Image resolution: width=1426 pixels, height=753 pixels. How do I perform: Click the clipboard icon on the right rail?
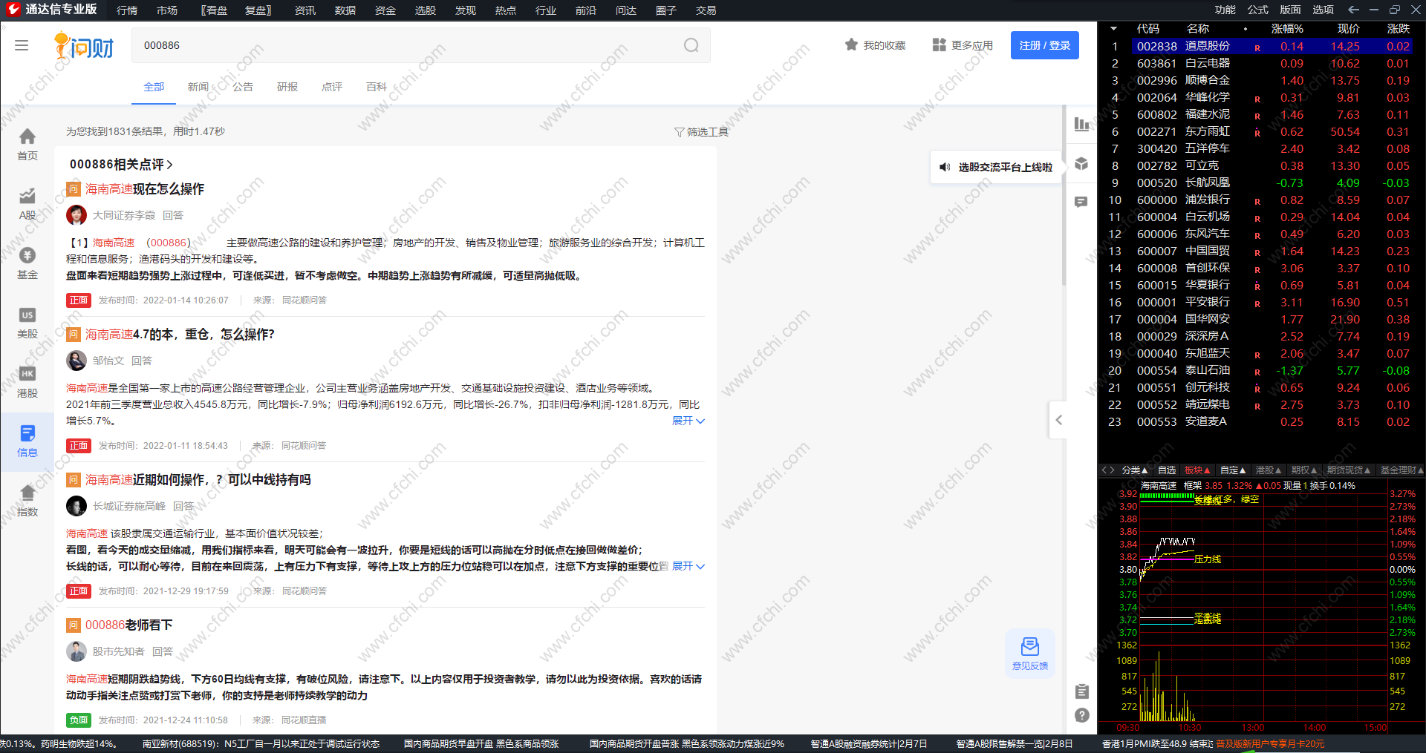[1082, 691]
